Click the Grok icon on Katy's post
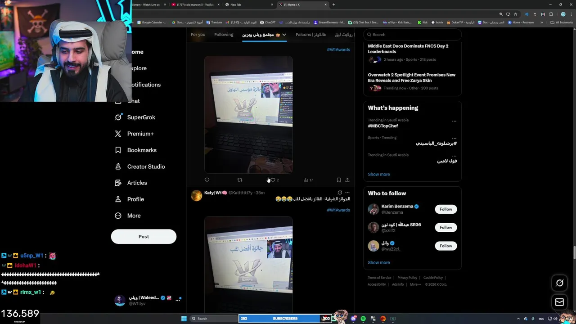 point(340,193)
